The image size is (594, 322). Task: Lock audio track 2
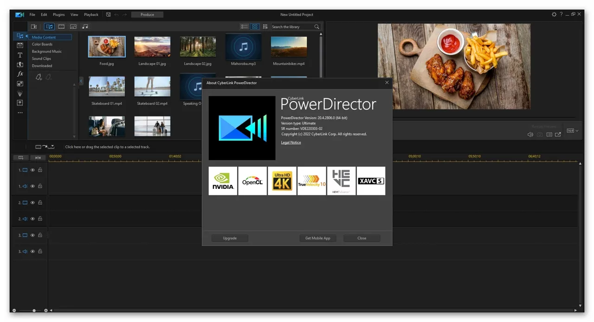point(40,219)
